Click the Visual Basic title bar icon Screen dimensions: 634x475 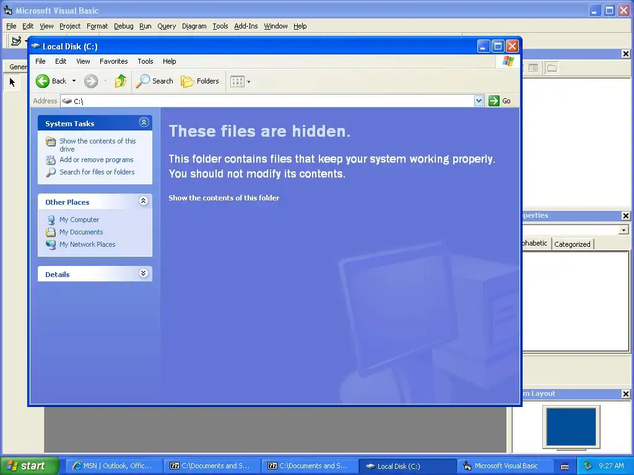point(7,11)
